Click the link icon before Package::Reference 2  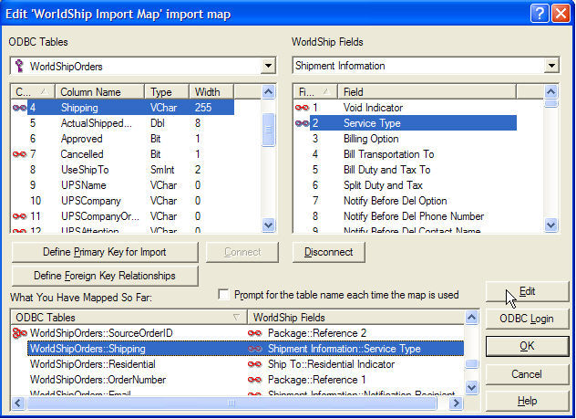coord(254,333)
